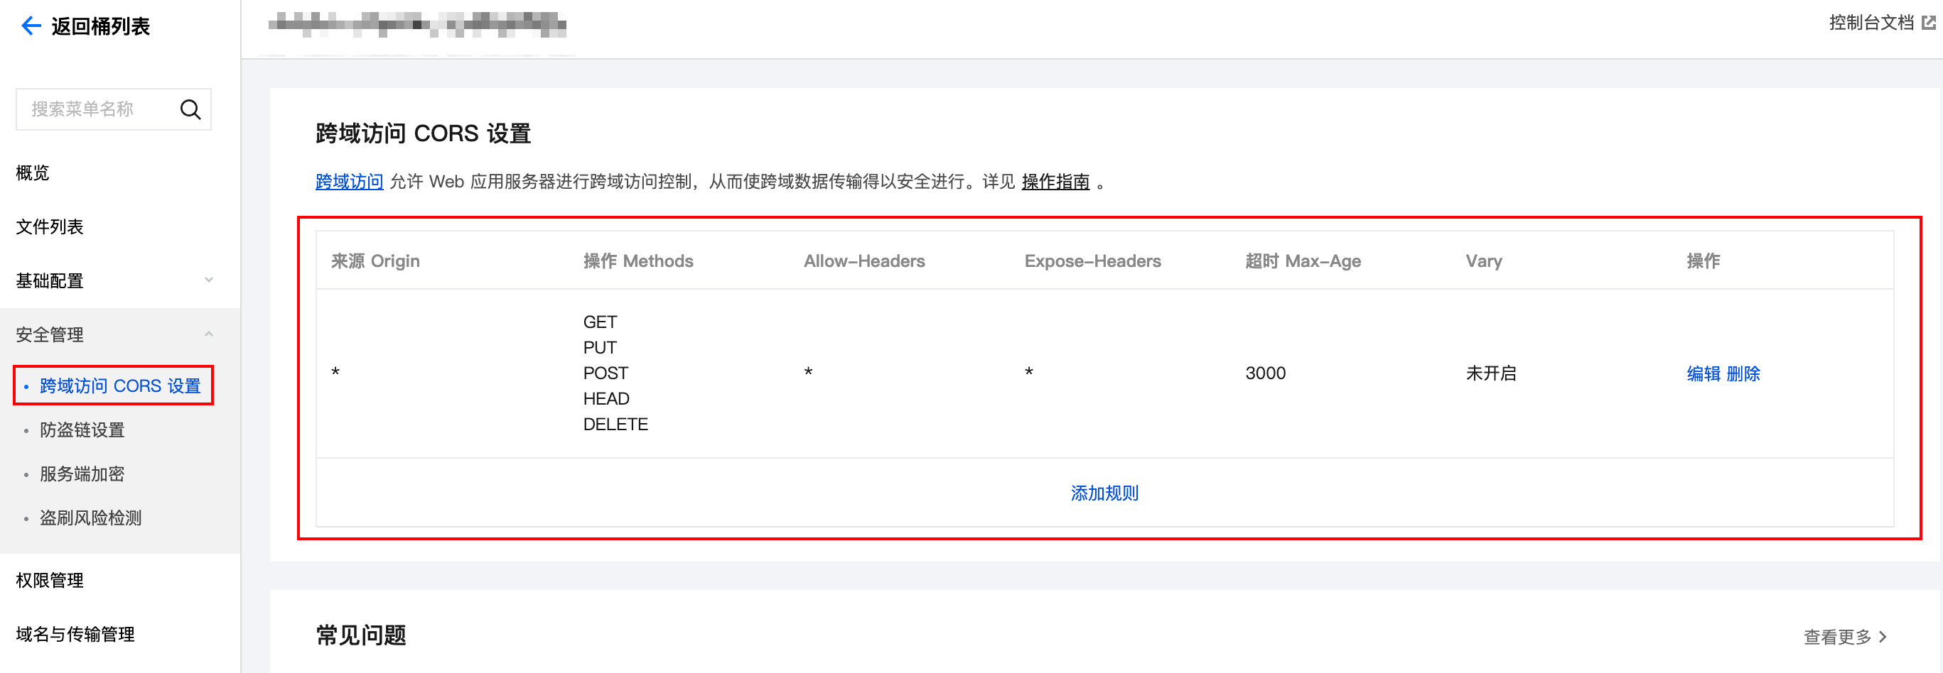Image resolution: width=1943 pixels, height=673 pixels.
Task: Select 盗刷风险检测 in sidebar
Action: click(90, 518)
